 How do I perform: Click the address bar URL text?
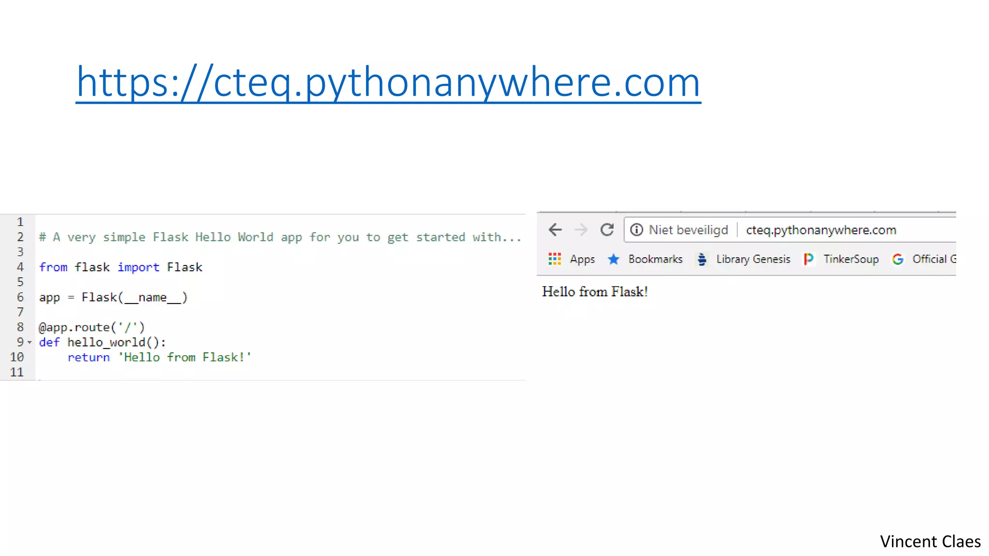821,230
